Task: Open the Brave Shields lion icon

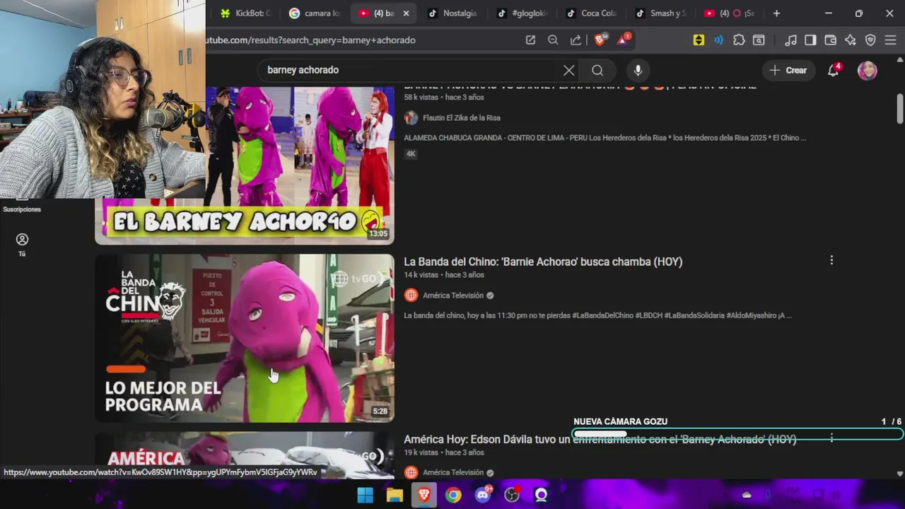Action: point(600,40)
